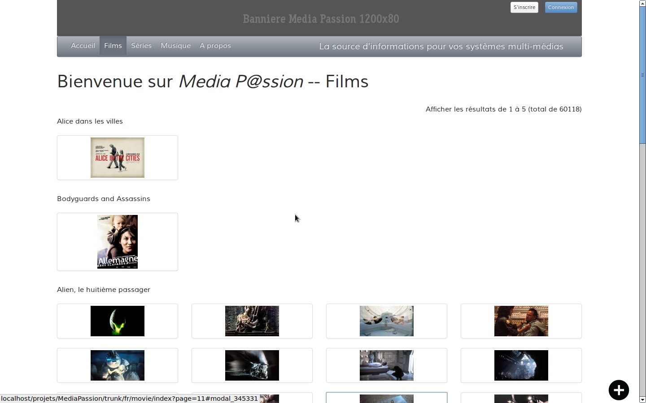Viewport: 646px width, 403px height.
Task: Open the Alien thumbnail showing two people struggling
Action: click(x=521, y=321)
